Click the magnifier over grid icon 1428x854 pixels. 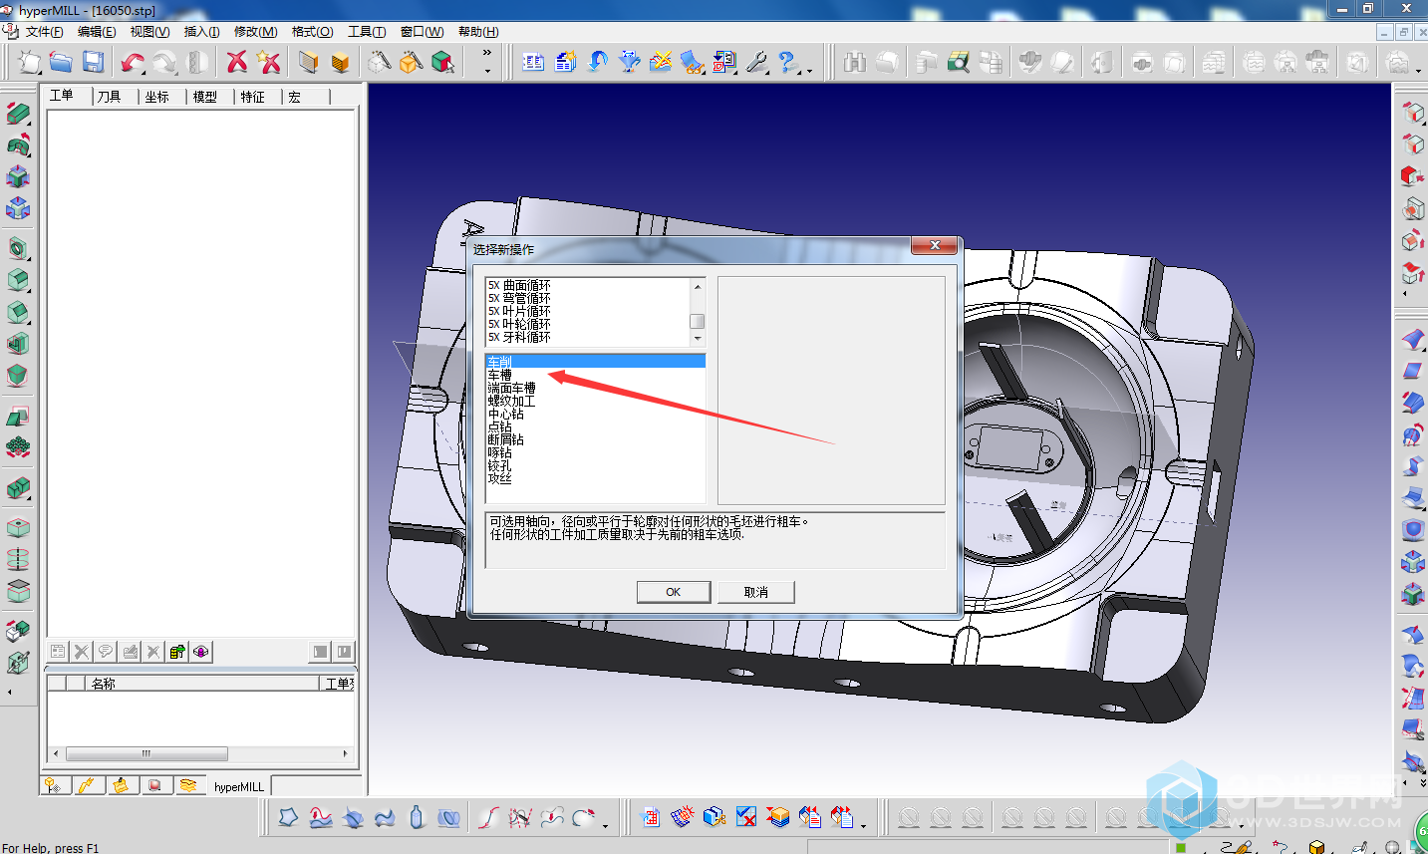coord(958,62)
